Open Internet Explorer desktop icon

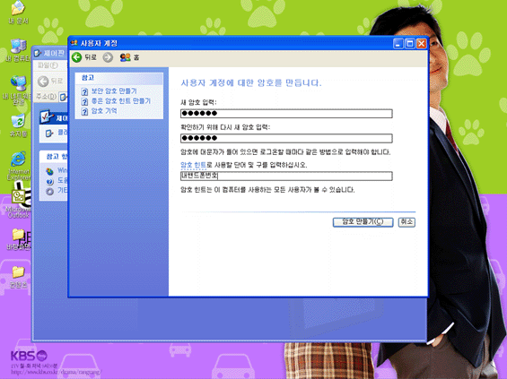coord(19,165)
